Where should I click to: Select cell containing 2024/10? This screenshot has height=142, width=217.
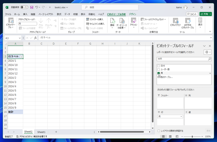(x=15, y=65)
